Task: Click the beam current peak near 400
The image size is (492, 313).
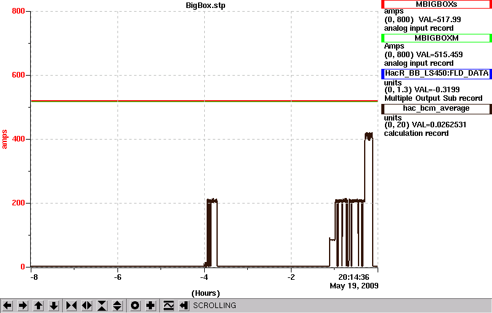Action: (368, 136)
